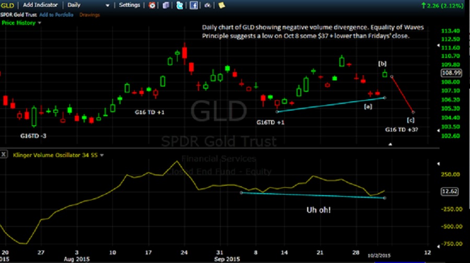Click the red projected trend line to [c]
The height and width of the screenshot is (263, 470).
402,94
